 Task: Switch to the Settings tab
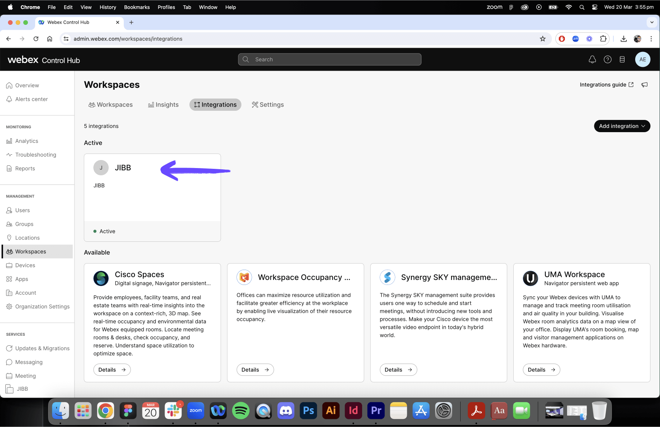(268, 105)
